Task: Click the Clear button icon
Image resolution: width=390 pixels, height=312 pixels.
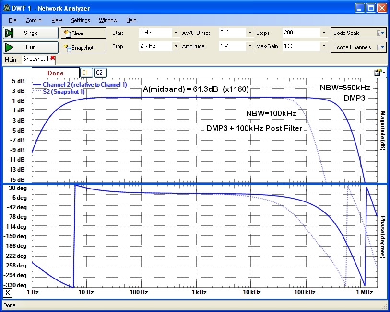Action: 67,33
